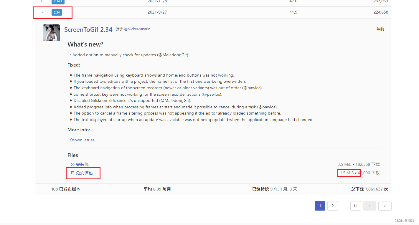Go to page 2 of releases
419x225 pixels.
click(x=333, y=206)
